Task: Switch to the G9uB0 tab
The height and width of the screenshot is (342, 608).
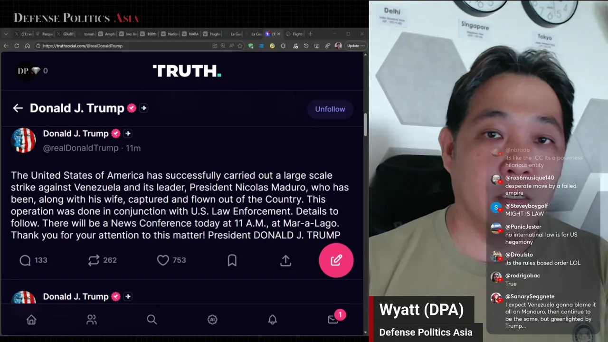Action: point(66,34)
